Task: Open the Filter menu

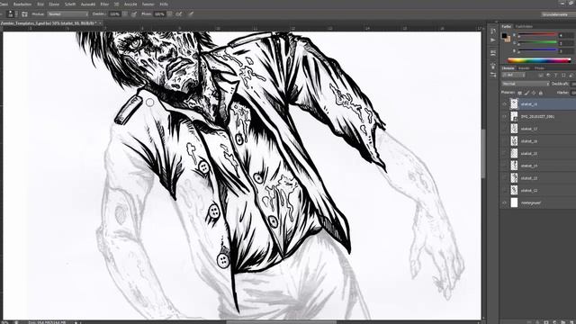Action: click(104, 4)
